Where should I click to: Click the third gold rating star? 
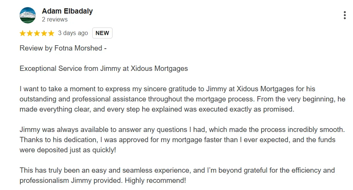pyautogui.click(x=37, y=33)
